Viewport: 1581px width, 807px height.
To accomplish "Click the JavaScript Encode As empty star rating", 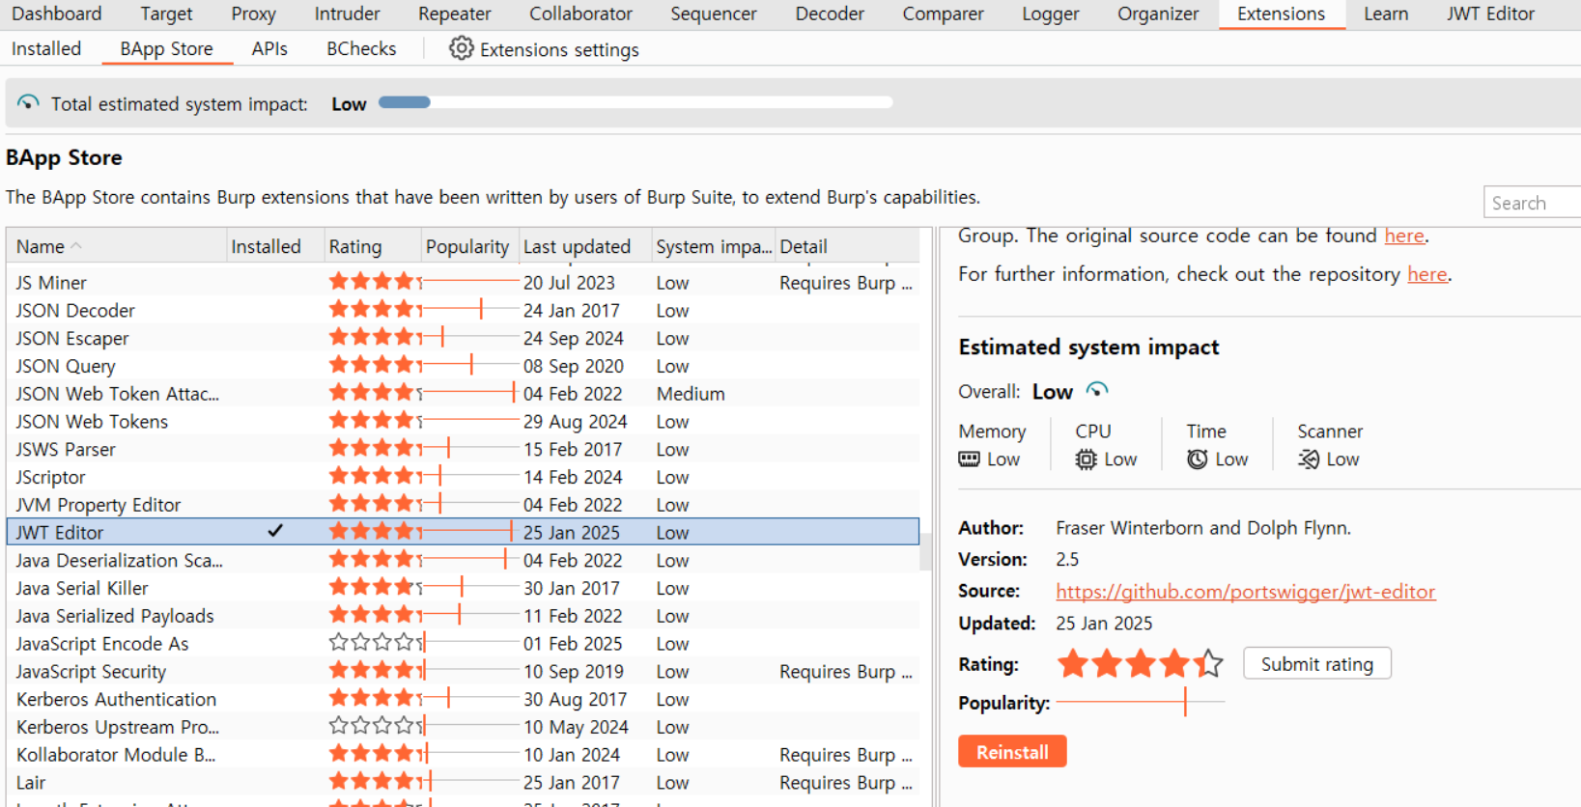I will tap(376, 643).
